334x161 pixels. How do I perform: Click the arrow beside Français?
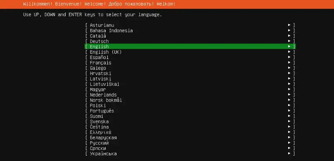tap(289, 62)
